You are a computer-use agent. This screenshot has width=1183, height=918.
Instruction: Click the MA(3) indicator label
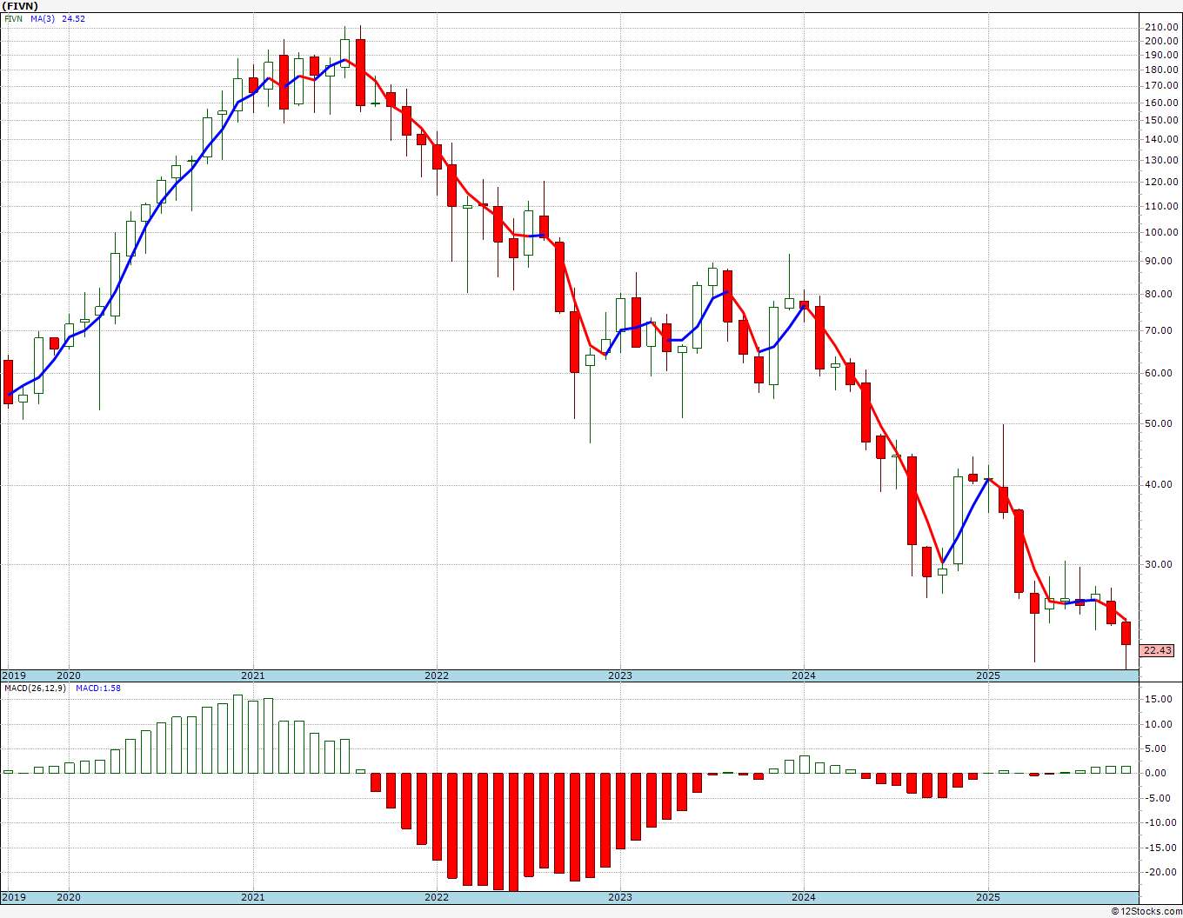(x=43, y=18)
